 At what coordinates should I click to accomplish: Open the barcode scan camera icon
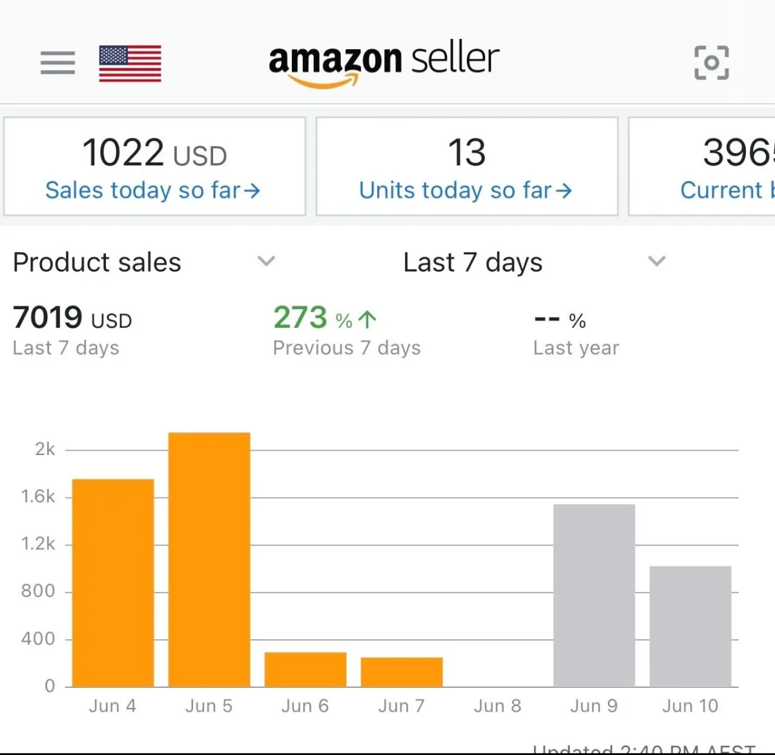point(711,63)
